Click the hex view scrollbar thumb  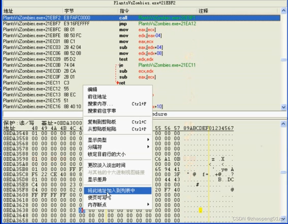click(284, 172)
